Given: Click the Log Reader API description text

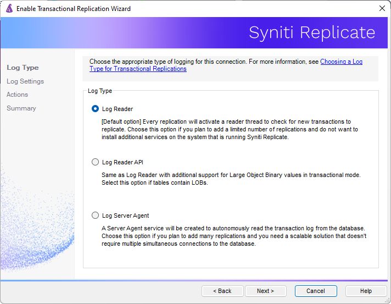Looking at the screenshot, I should (x=231, y=179).
